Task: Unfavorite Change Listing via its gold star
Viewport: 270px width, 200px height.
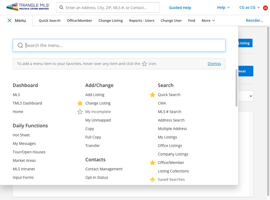Action: 80,103
